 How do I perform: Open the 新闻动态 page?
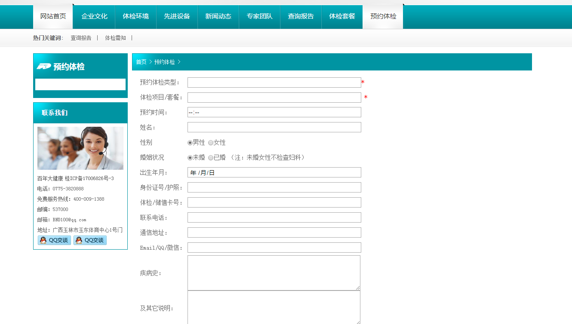tap(218, 16)
